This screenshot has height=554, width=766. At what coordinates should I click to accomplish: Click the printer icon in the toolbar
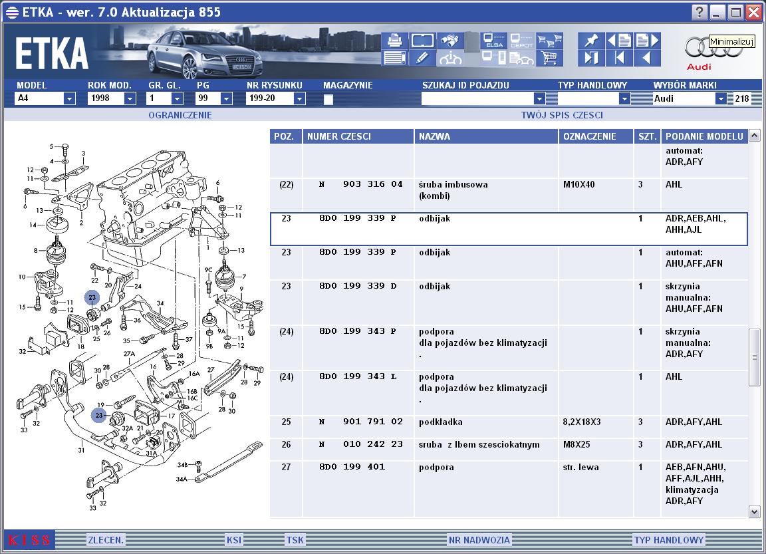point(394,41)
